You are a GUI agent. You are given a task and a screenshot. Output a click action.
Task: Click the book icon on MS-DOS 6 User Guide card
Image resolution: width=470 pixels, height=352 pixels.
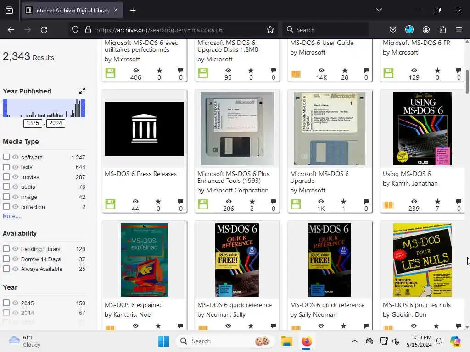pos(296,74)
